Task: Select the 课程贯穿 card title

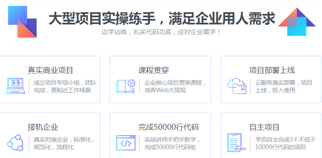Action: pos(154,70)
